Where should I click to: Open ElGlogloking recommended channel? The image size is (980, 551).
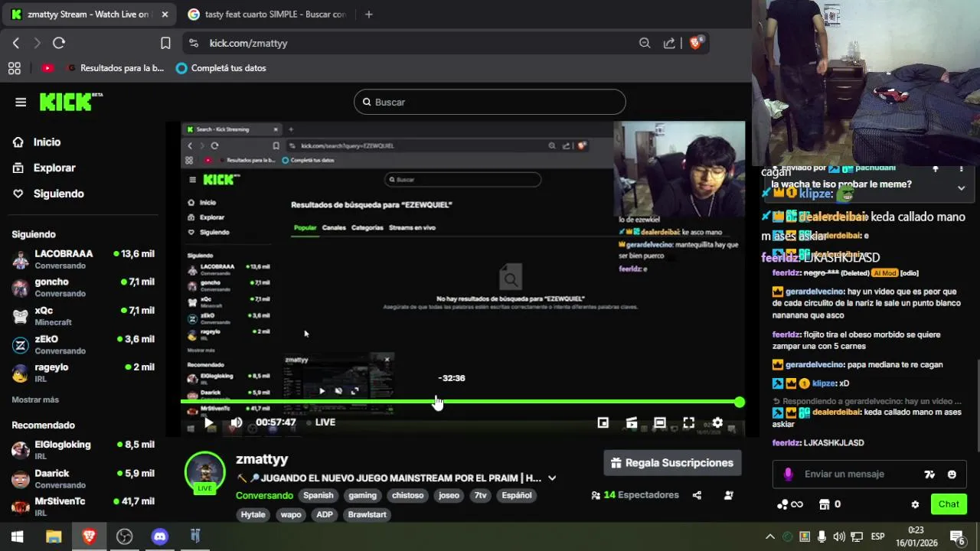point(83,450)
